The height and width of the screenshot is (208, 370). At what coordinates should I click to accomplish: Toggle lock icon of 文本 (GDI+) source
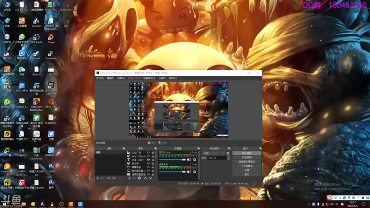(x=153, y=159)
